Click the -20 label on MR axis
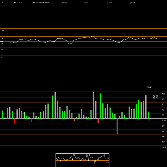The image size is (167, 167). [163, 126]
